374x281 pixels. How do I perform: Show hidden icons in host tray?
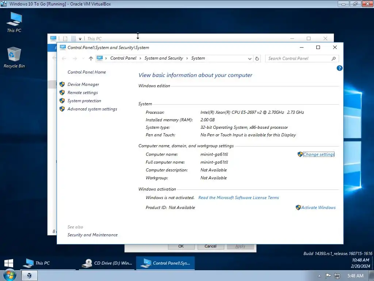click(x=319, y=276)
